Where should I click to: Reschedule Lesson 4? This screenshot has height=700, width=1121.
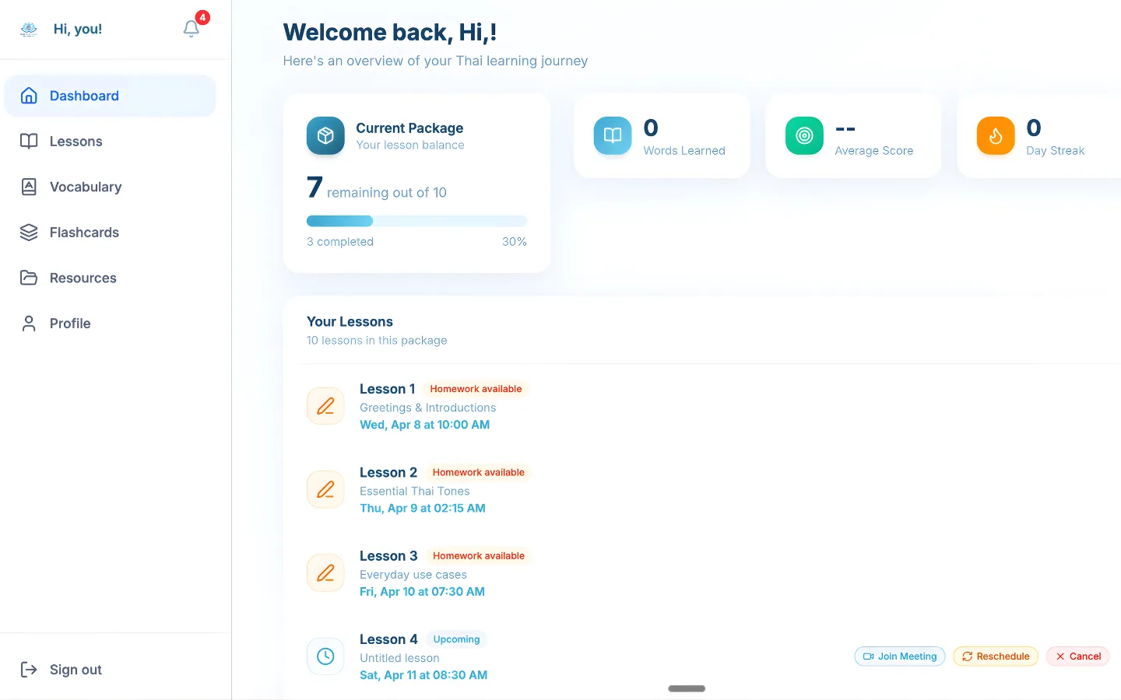tap(996, 656)
